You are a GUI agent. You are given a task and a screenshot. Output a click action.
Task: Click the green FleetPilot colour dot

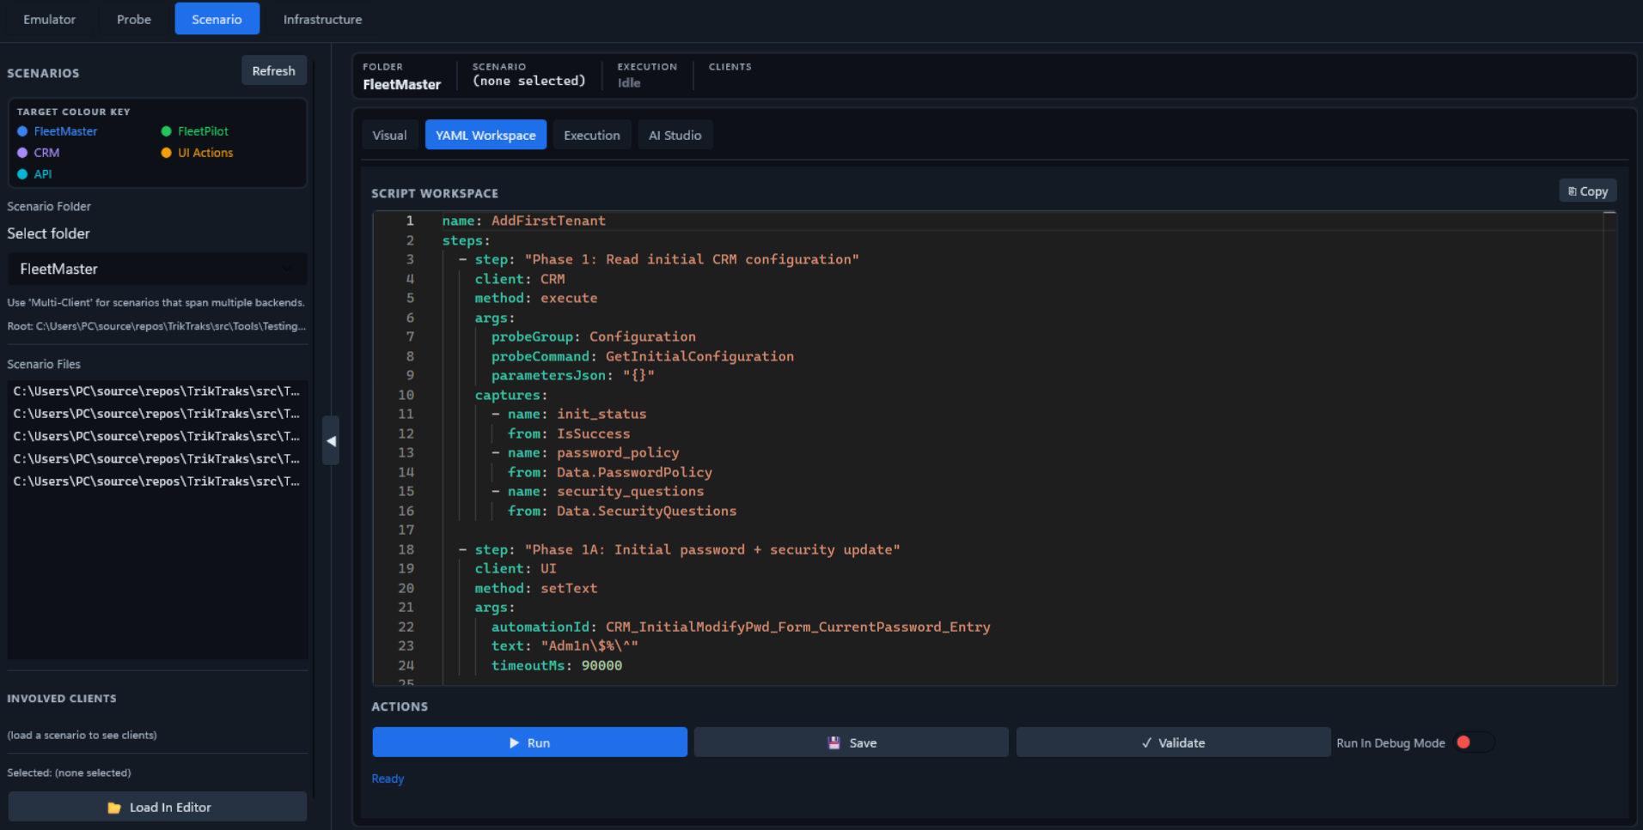pos(166,131)
